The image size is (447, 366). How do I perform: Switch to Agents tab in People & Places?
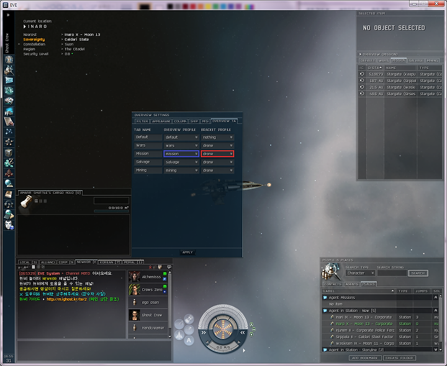[x=351, y=284]
